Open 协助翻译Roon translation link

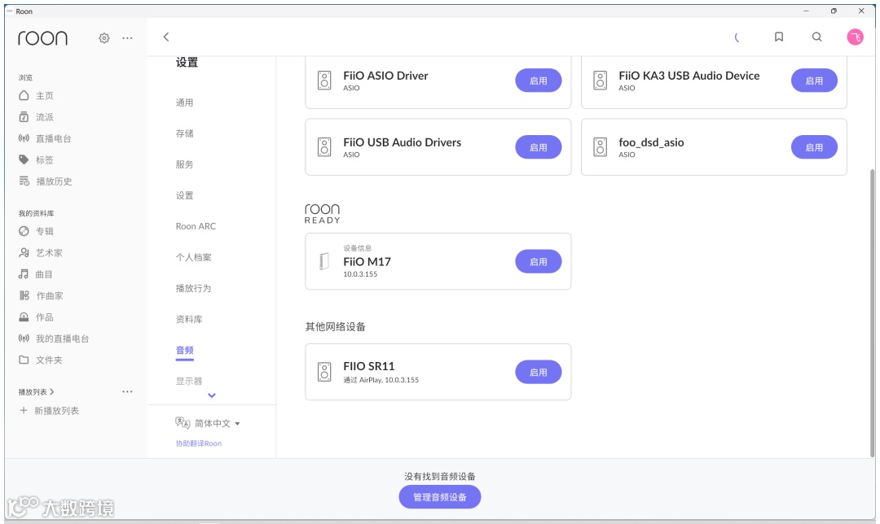pyautogui.click(x=199, y=443)
